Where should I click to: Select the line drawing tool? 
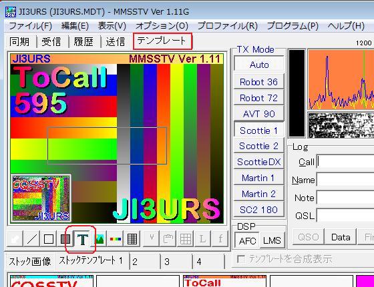(x=32, y=239)
